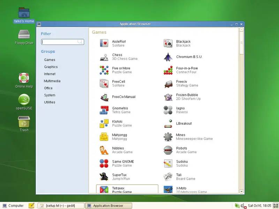Open Tali dice icon
This screenshot has width=279, height=209.
tap(168, 177)
